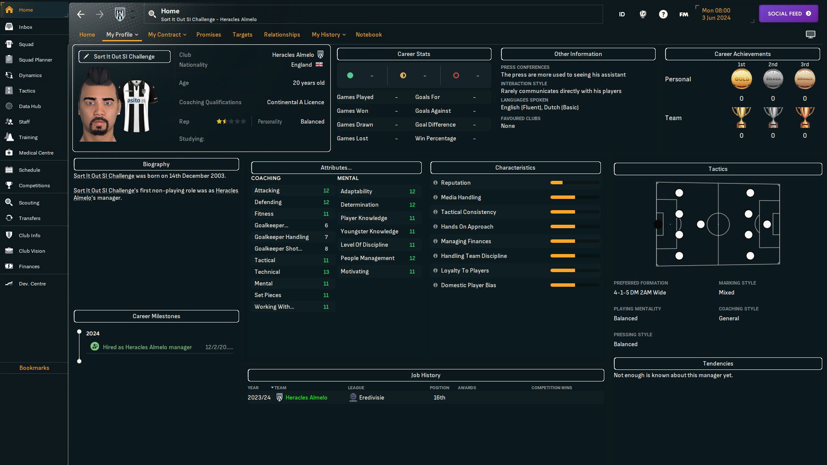Image resolution: width=827 pixels, height=465 pixels.
Task: Switch to the Notebook tab
Action: 369,34
